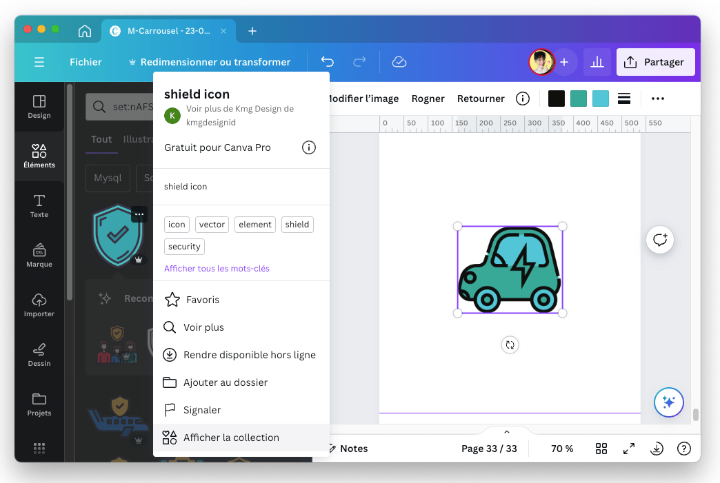Viewport: 720px width, 483px height.
Task: Redo the last action
Action: (359, 62)
